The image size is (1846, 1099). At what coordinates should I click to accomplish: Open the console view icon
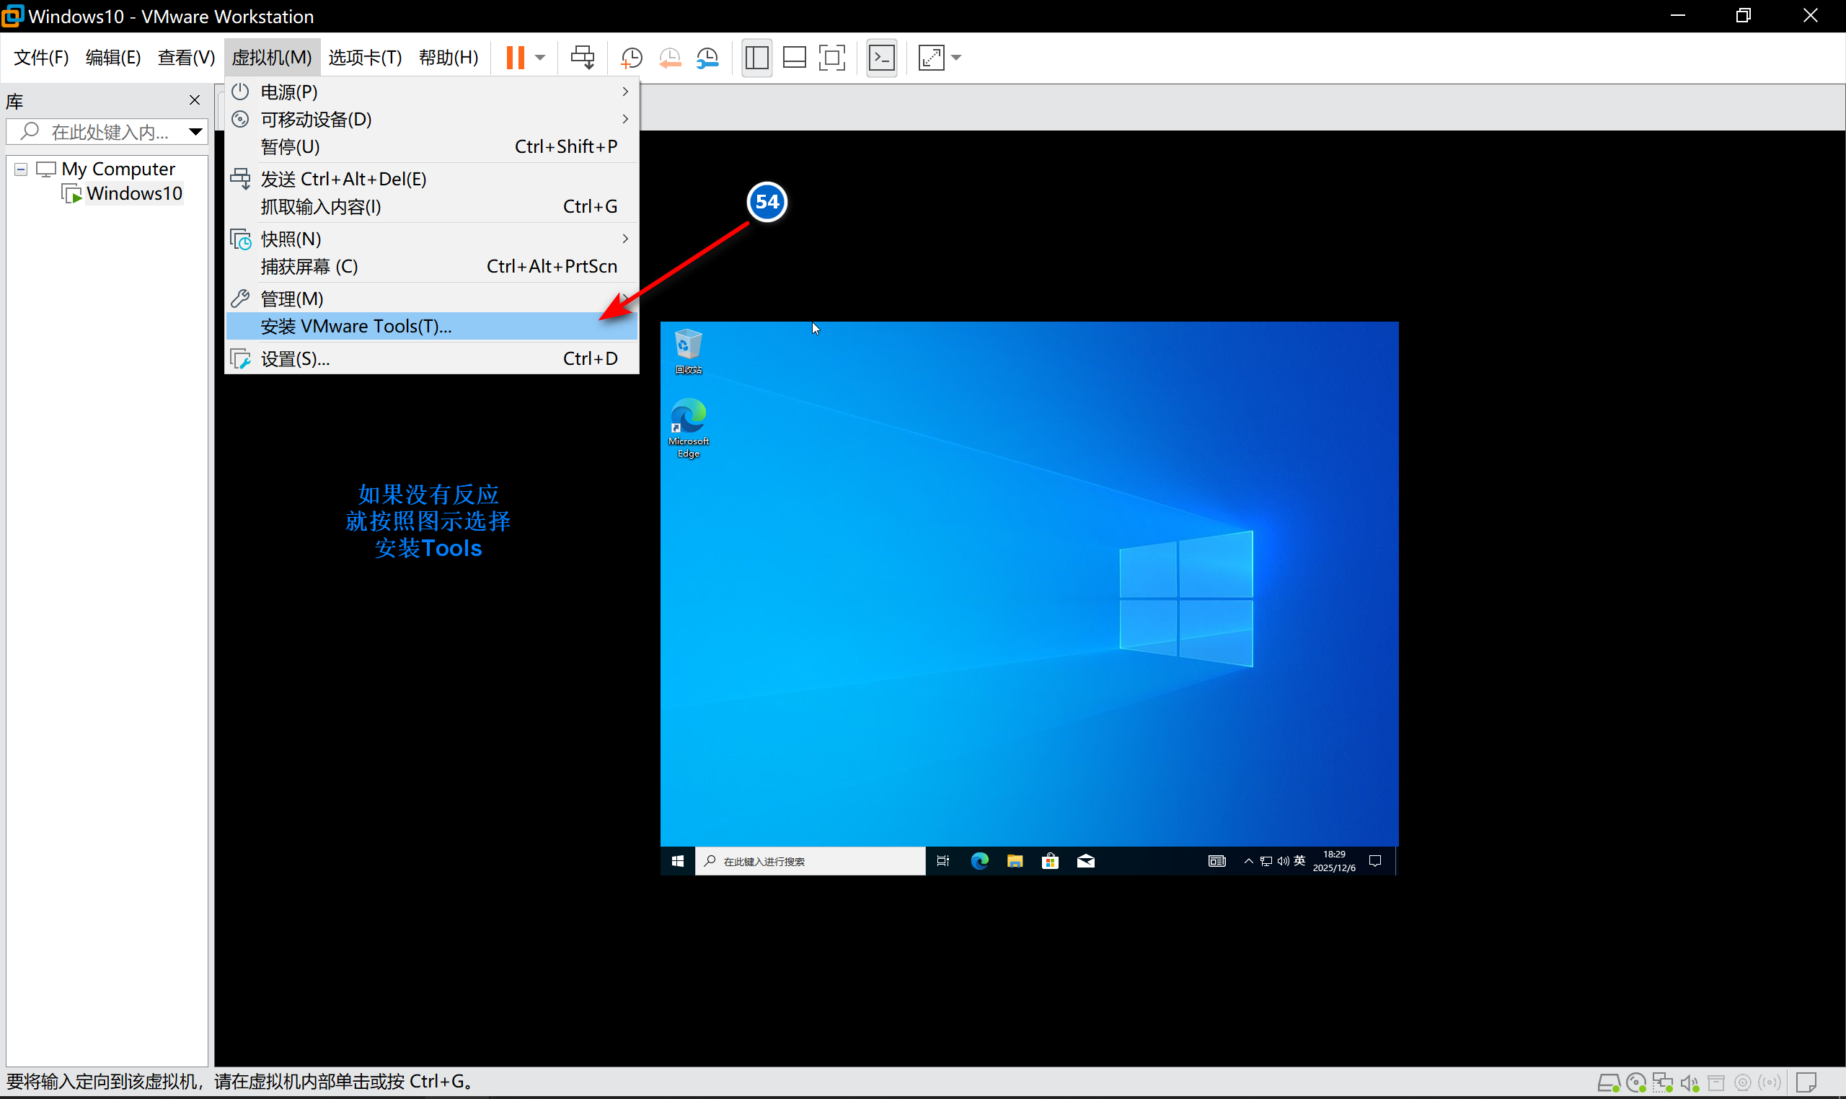pos(881,58)
